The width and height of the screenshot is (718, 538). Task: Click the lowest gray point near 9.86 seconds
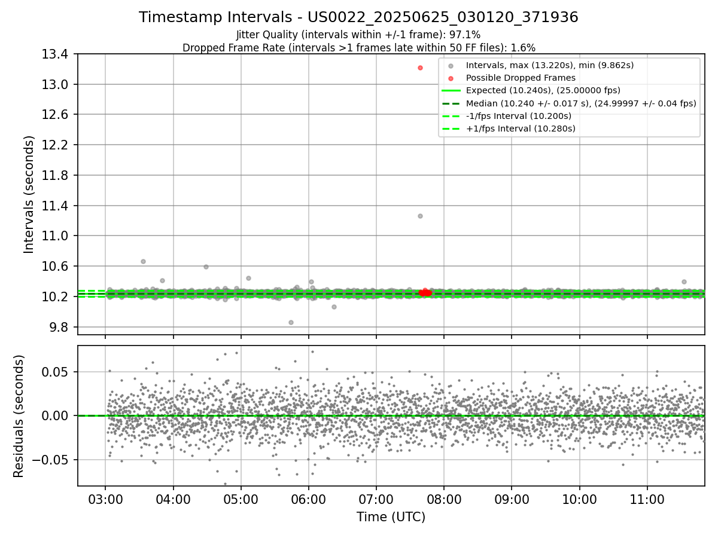tap(291, 322)
